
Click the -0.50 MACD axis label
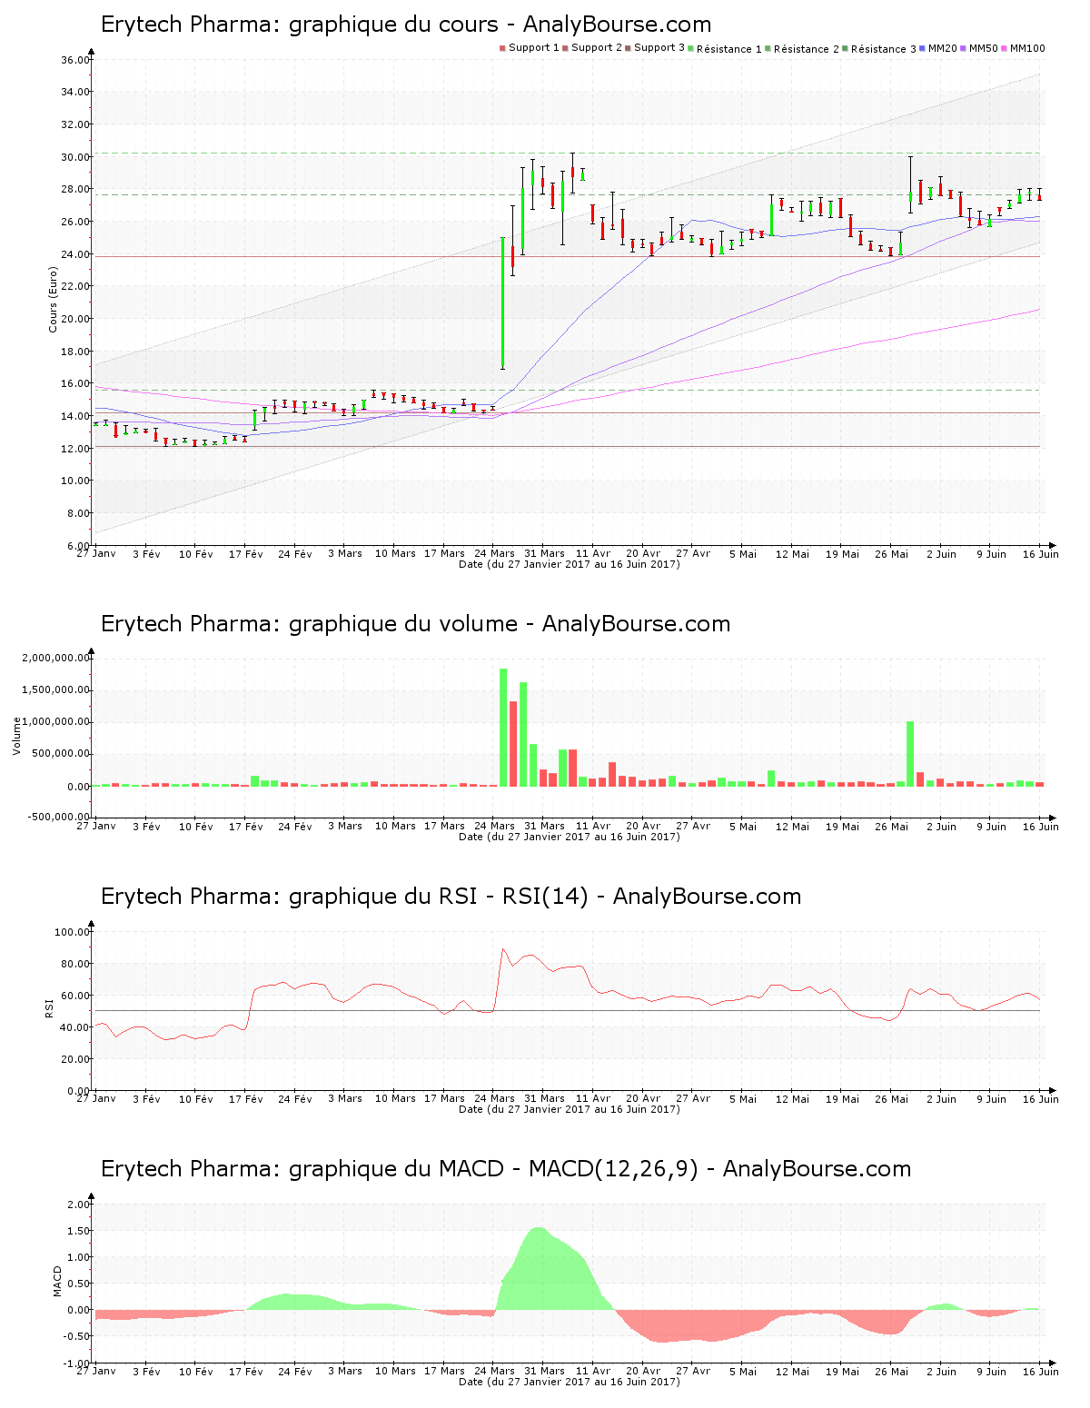[77, 1336]
